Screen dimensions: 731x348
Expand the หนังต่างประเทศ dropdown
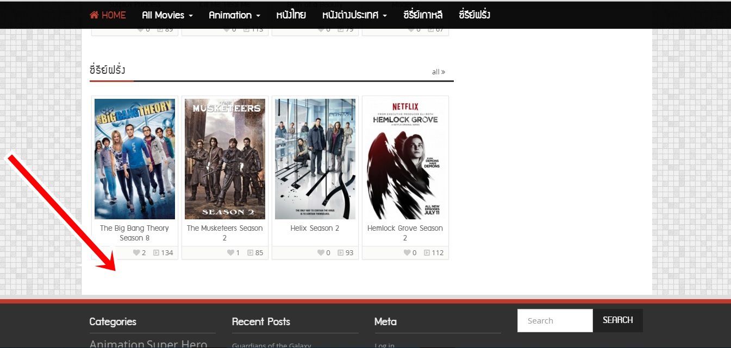point(354,15)
